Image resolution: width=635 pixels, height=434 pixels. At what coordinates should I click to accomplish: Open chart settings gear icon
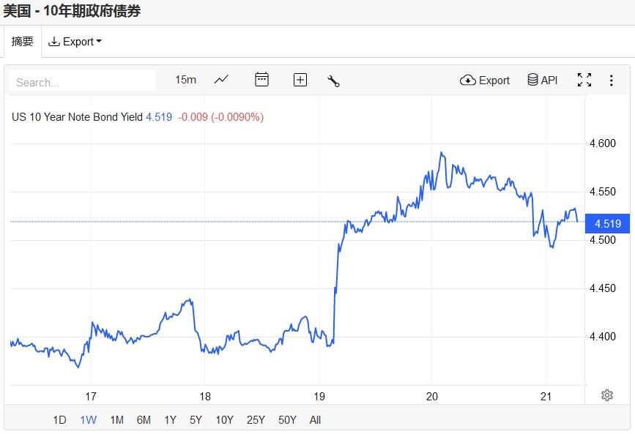[x=606, y=395]
